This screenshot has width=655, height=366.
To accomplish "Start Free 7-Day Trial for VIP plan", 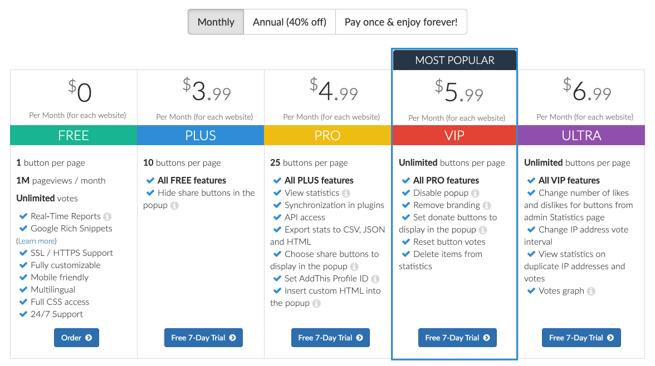I will click(457, 338).
